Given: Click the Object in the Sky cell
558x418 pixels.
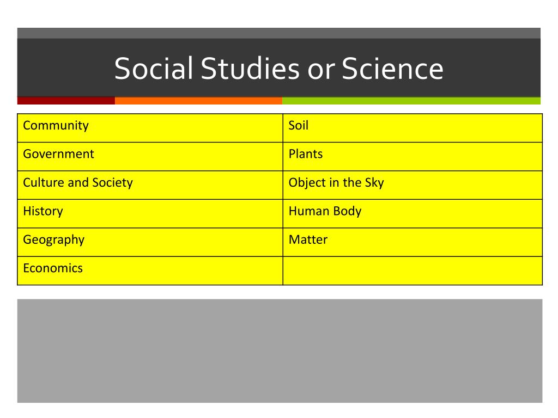Looking at the screenshot, I should (x=413, y=185).
